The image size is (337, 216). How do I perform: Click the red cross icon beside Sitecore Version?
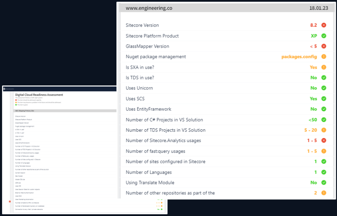(323, 25)
